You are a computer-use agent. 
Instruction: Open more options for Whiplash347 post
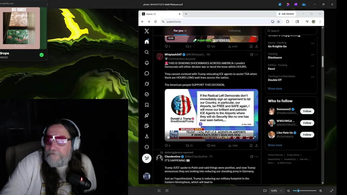256,54
